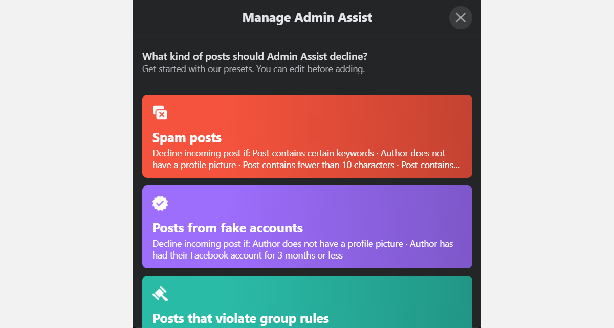Open the Posts from fake accounts preset
This screenshot has height=328, width=614.
[x=307, y=227]
